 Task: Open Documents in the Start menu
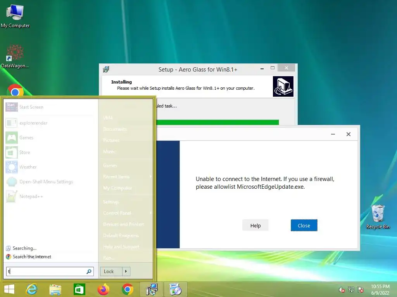115,129
